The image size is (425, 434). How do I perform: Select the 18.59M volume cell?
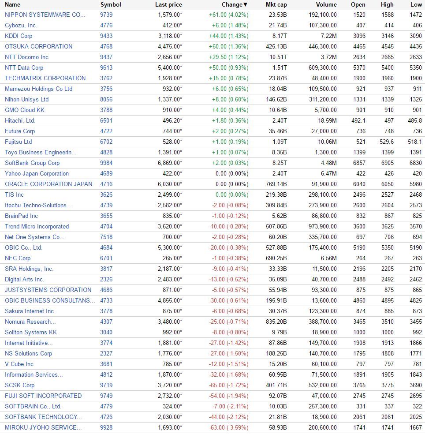tap(327, 121)
